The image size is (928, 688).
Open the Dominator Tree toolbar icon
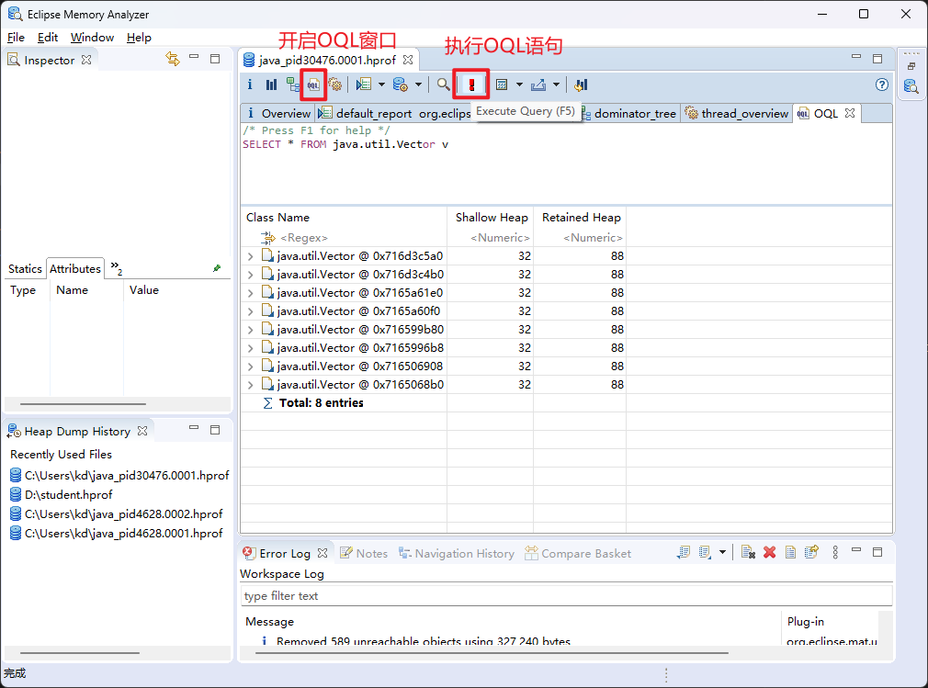292,85
